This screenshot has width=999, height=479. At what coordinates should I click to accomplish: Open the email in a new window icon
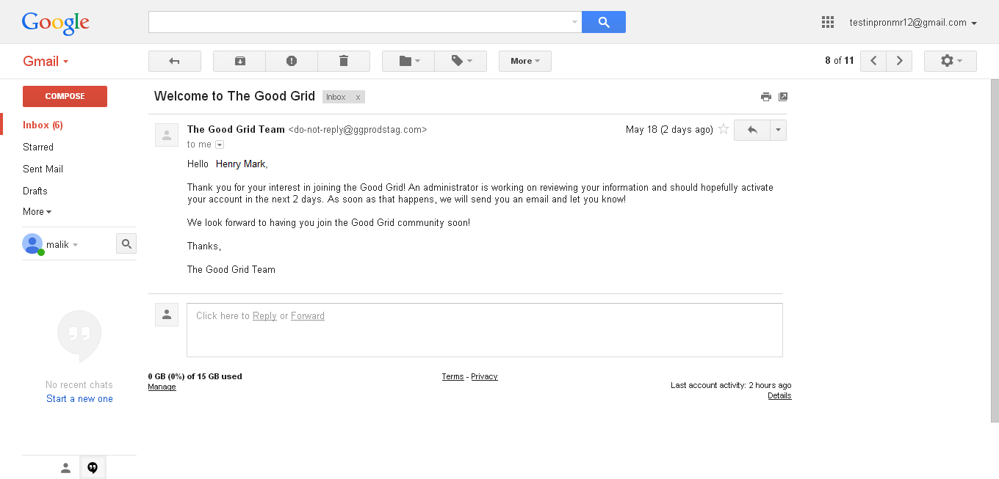[783, 97]
